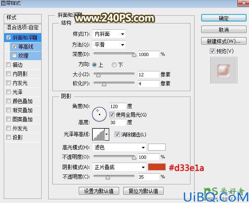This screenshot has width=249, height=203.
Task: Click the 深度 slider handle
Action: [134, 55]
